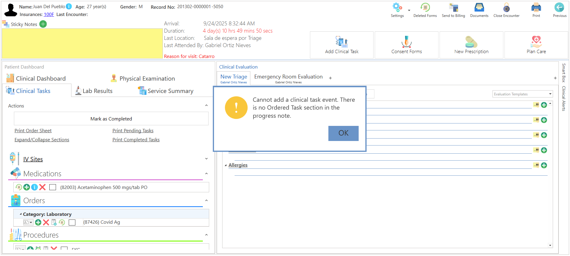The height and width of the screenshot is (256, 570).
Task: Click green plus on Covid Ag row
Action: (38, 222)
